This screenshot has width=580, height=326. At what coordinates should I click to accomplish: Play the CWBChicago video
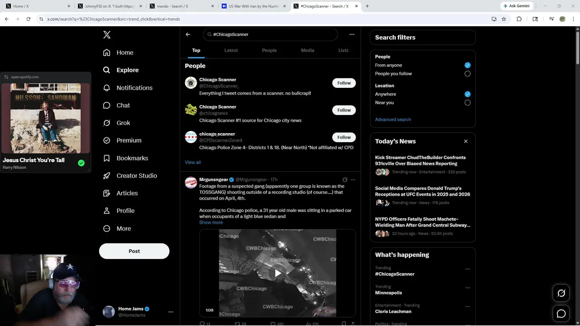[277, 273]
